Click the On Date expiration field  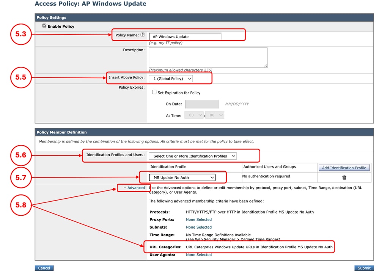coord(202,104)
